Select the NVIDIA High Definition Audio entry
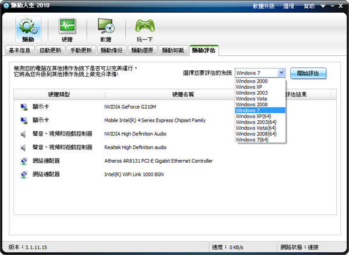The height and width of the screenshot is (255, 349). pyautogui.click(x=136, y=134)
